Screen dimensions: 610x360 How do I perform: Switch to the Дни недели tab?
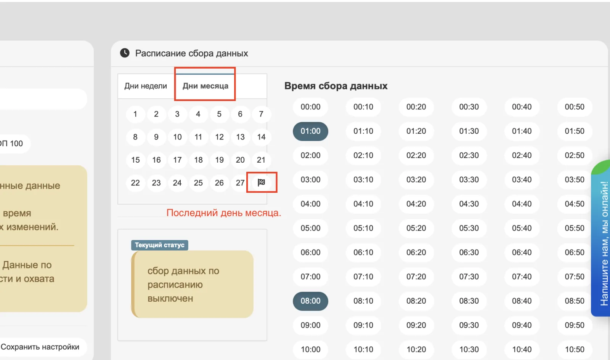coord(146,86)
